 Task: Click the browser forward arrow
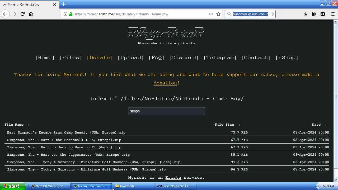click(14, 14)
